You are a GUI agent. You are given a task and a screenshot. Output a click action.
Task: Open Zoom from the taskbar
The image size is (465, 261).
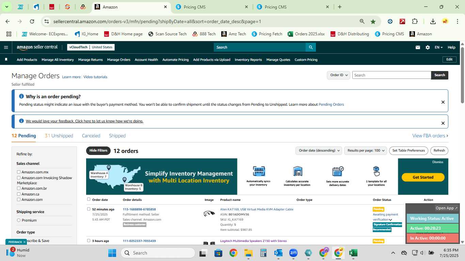pyautogui.click(x=293, y=253)
